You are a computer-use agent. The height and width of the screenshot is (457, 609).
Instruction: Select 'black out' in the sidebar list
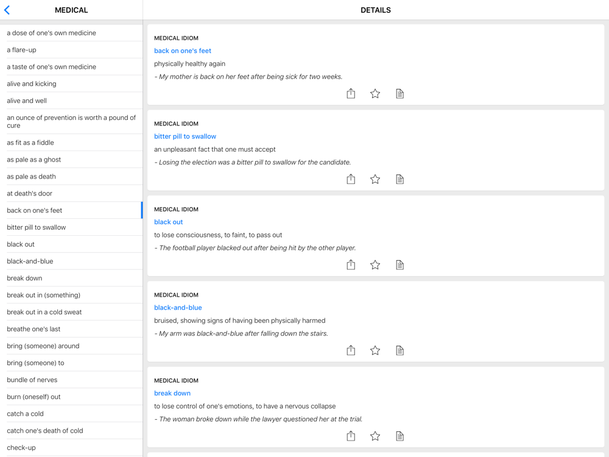[71, 244]
